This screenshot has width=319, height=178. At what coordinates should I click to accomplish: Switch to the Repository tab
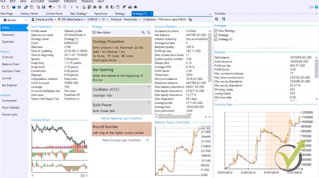101,13
